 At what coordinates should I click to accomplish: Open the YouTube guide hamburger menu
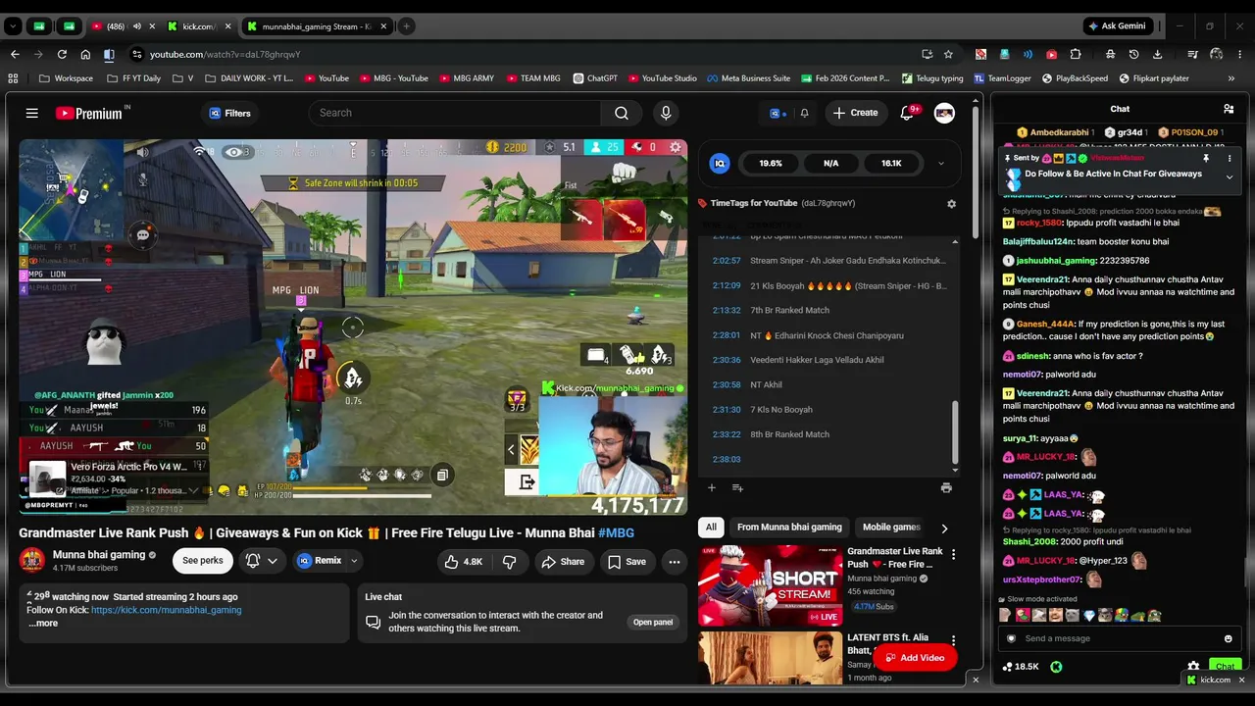tap(32, 113)
